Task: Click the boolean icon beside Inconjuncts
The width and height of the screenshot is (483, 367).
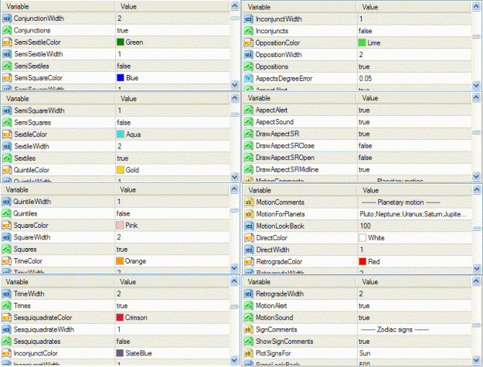Action: (248, 31)
